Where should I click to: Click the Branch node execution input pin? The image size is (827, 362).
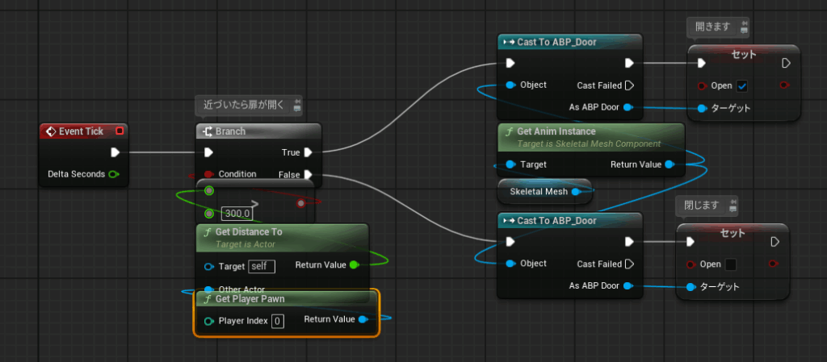click(x=208, y=152)
